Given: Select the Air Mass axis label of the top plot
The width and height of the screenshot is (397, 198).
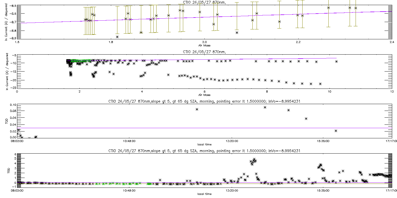Looking at the screenshot, I should click(204, 45).
